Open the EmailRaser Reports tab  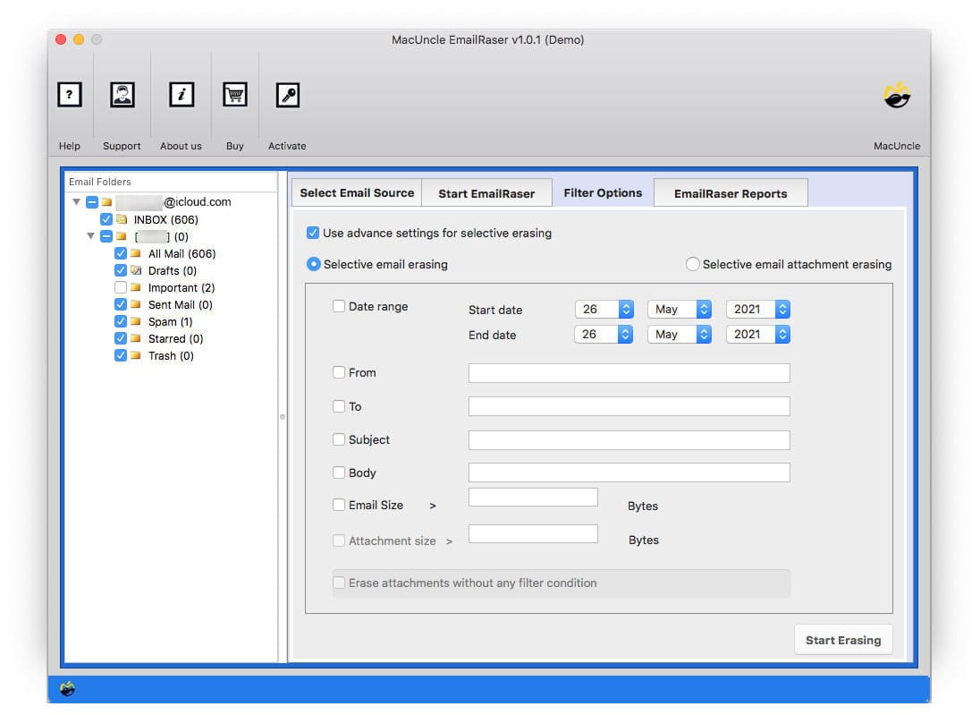tap(731, 192)
